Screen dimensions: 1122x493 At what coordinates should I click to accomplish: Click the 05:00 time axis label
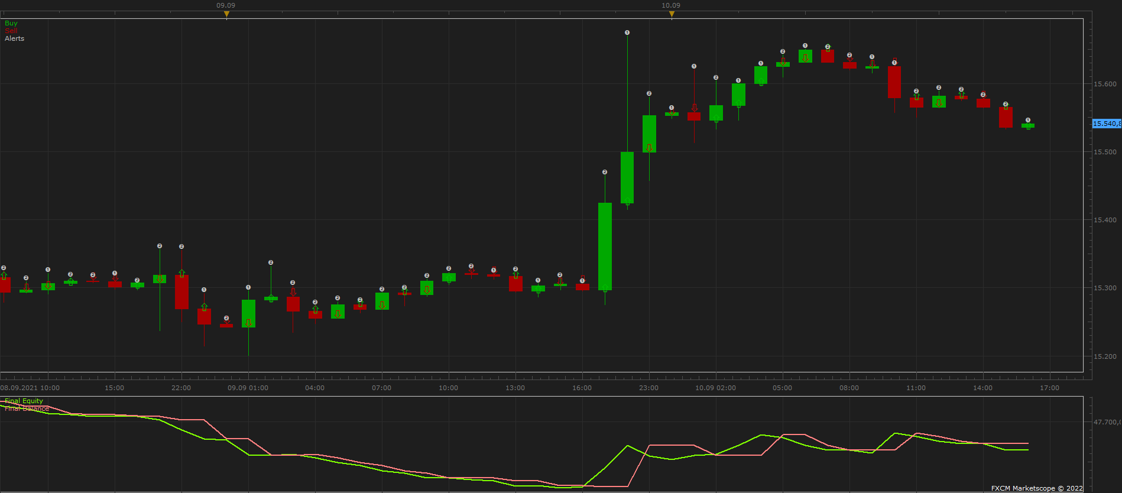tap(783, 388)
